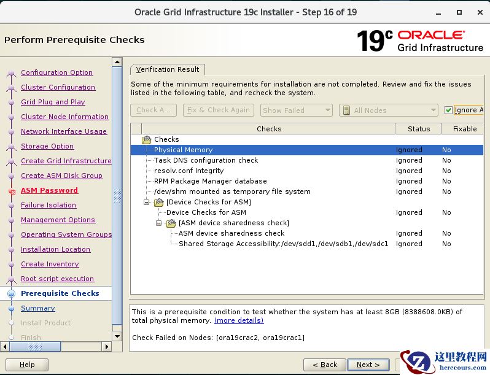This screenshot has width=490, height=375.
Task: Click the sidebar vertical scrollbar
Action: tap(117, 196)
